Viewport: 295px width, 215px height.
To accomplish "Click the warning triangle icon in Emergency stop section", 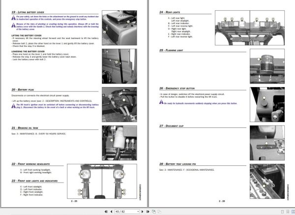I will coord(161,102).
